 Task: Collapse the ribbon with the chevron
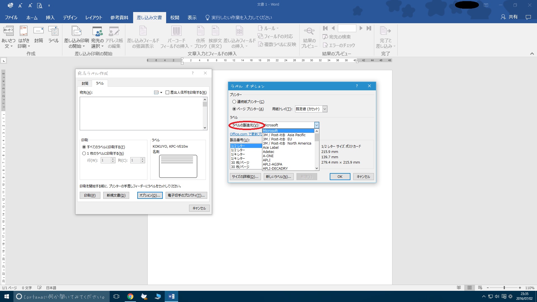click(532, 54)
